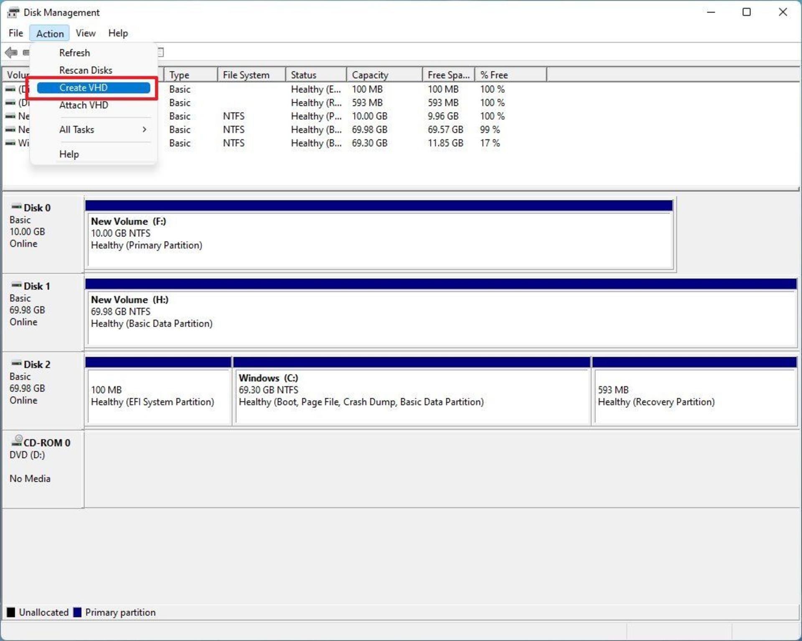The image size is (802, 641).
Task: Maximize the Disk Management window
Action: pos(746,12)
